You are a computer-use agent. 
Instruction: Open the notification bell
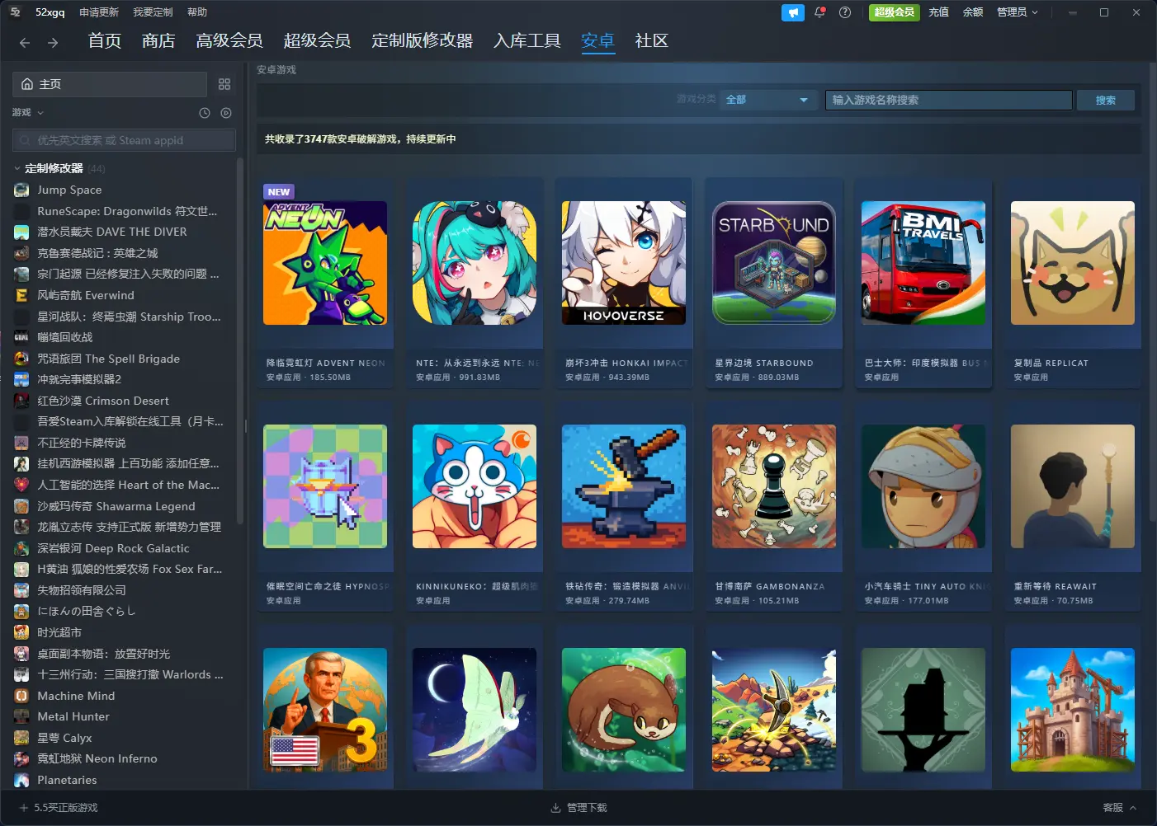click(819, 12)
